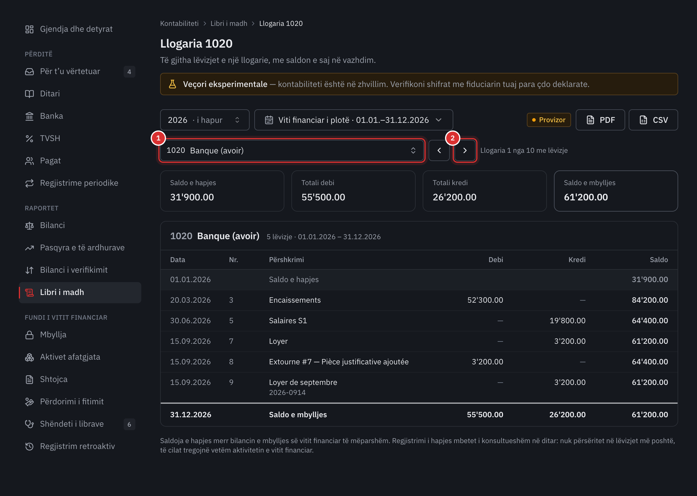Click Kontabiliteti breadcrumb link
Image resolution: width=697 pixels, height=496 pixels.
click(x=179, y=24)
